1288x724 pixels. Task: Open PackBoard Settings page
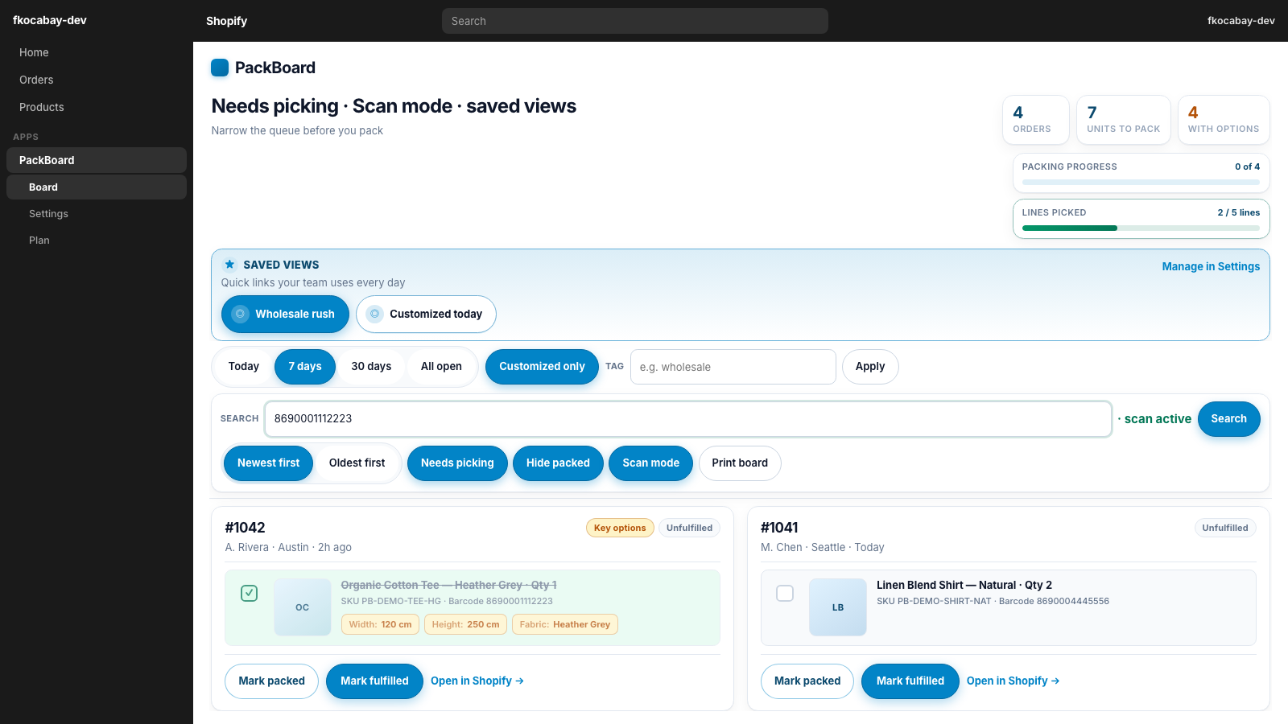[97, 214]
